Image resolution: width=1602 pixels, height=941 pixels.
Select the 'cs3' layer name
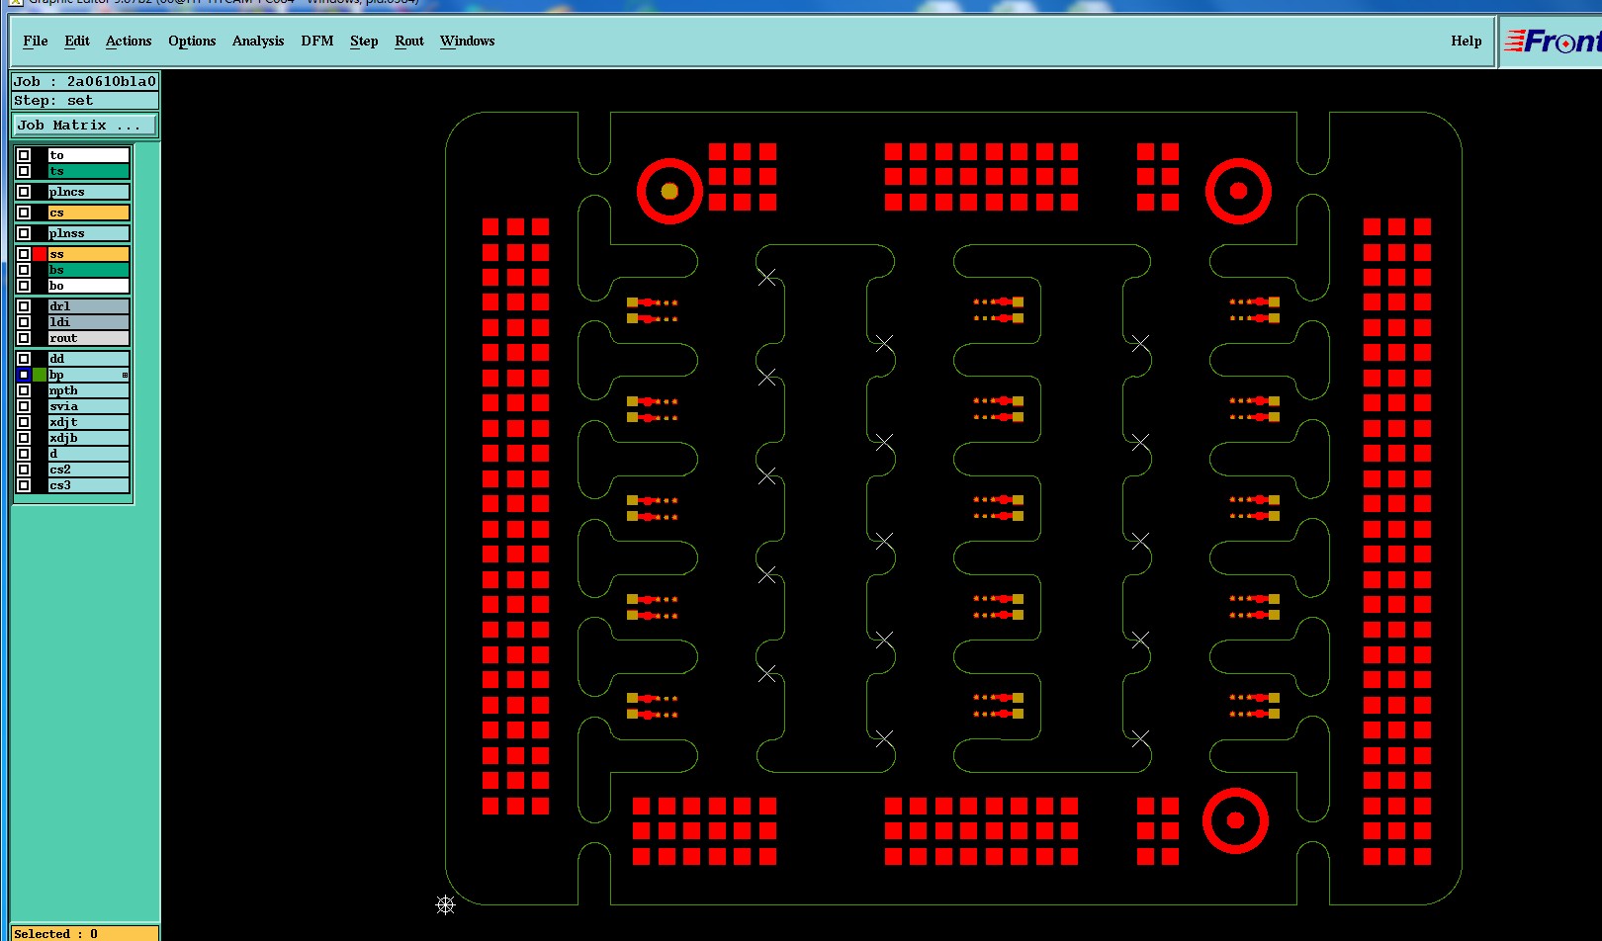coord(89,485)
